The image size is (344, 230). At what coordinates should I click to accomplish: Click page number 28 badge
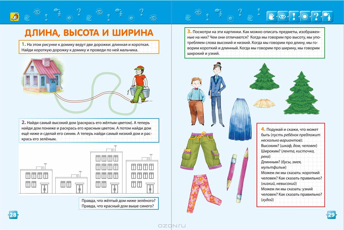coord(13,215)
